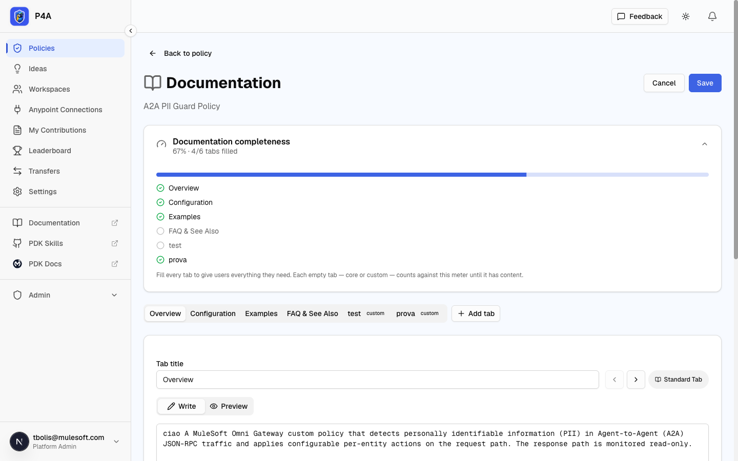Collapse the sidebar with chevron toggle
738x461 pixels.
131,31
